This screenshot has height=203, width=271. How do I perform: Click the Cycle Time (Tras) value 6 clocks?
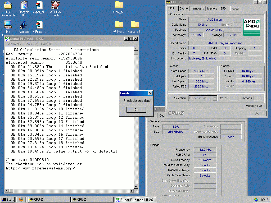(x=205, y=176)
